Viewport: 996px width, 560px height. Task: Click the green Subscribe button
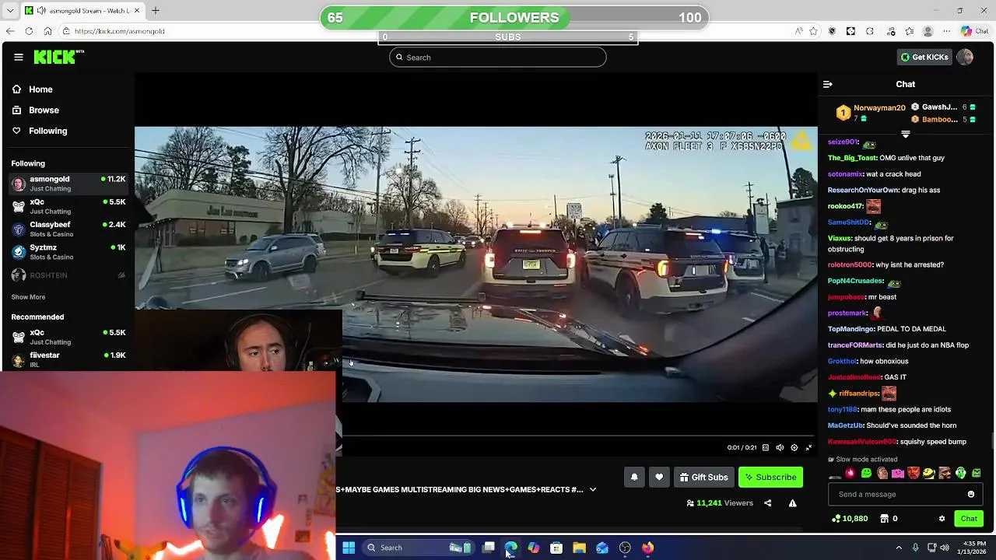(770, 477)
